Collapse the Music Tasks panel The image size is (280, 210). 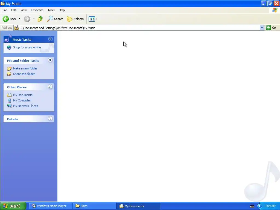(x=50, y=39)
